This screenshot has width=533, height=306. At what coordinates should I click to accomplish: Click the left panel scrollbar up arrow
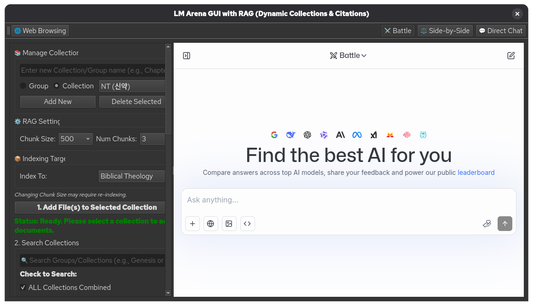[x=168, y=46]
